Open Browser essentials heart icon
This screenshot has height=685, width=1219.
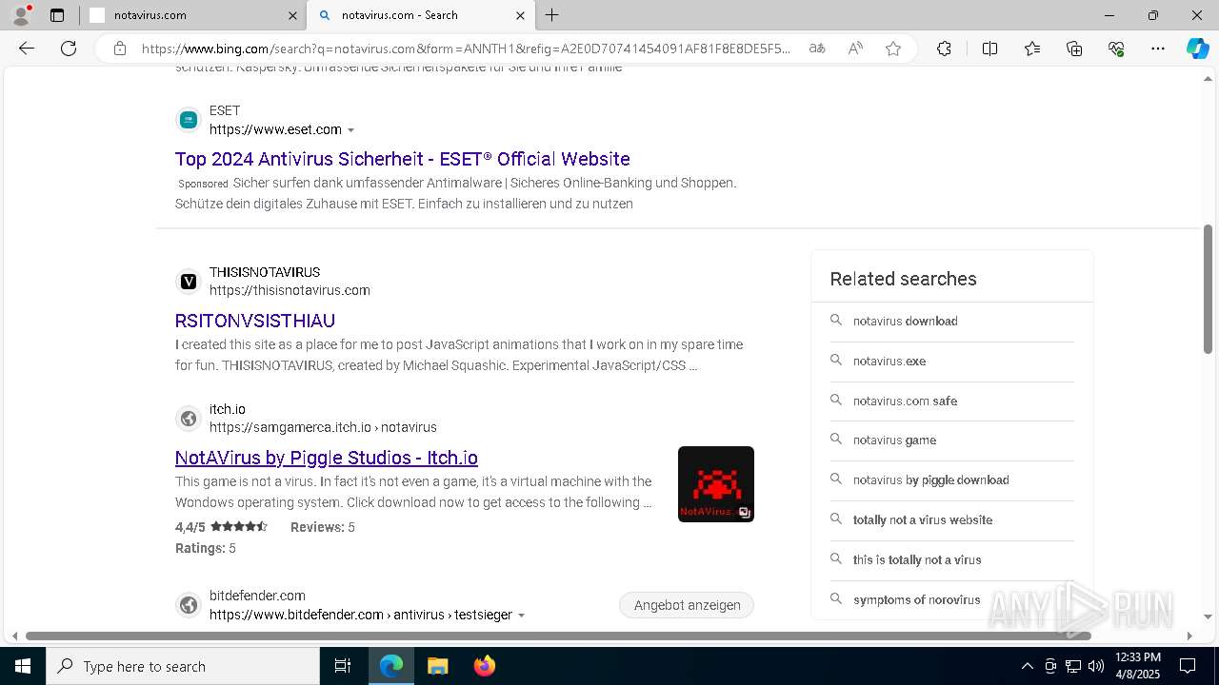(x=1116, y=49)
